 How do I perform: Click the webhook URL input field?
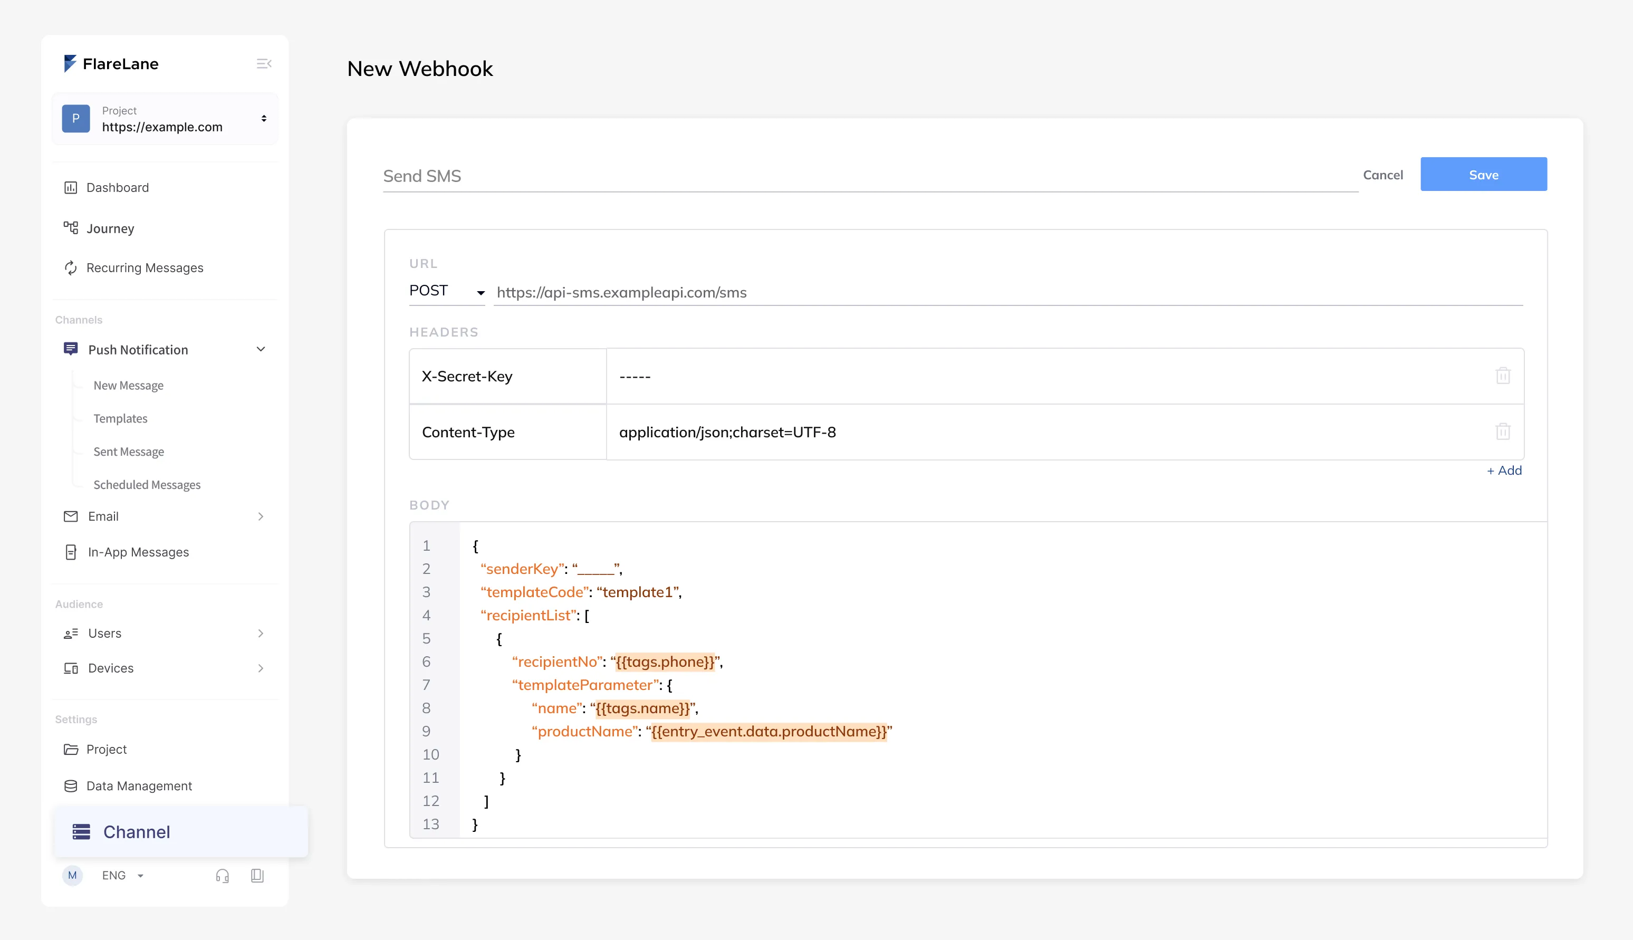pos(1008,292)
